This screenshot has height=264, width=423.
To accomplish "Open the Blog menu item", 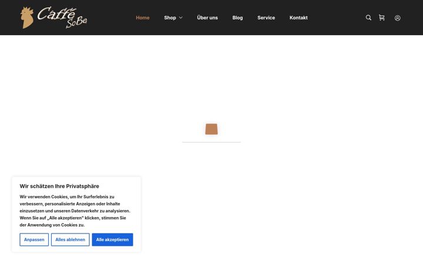I will [238, 18].
